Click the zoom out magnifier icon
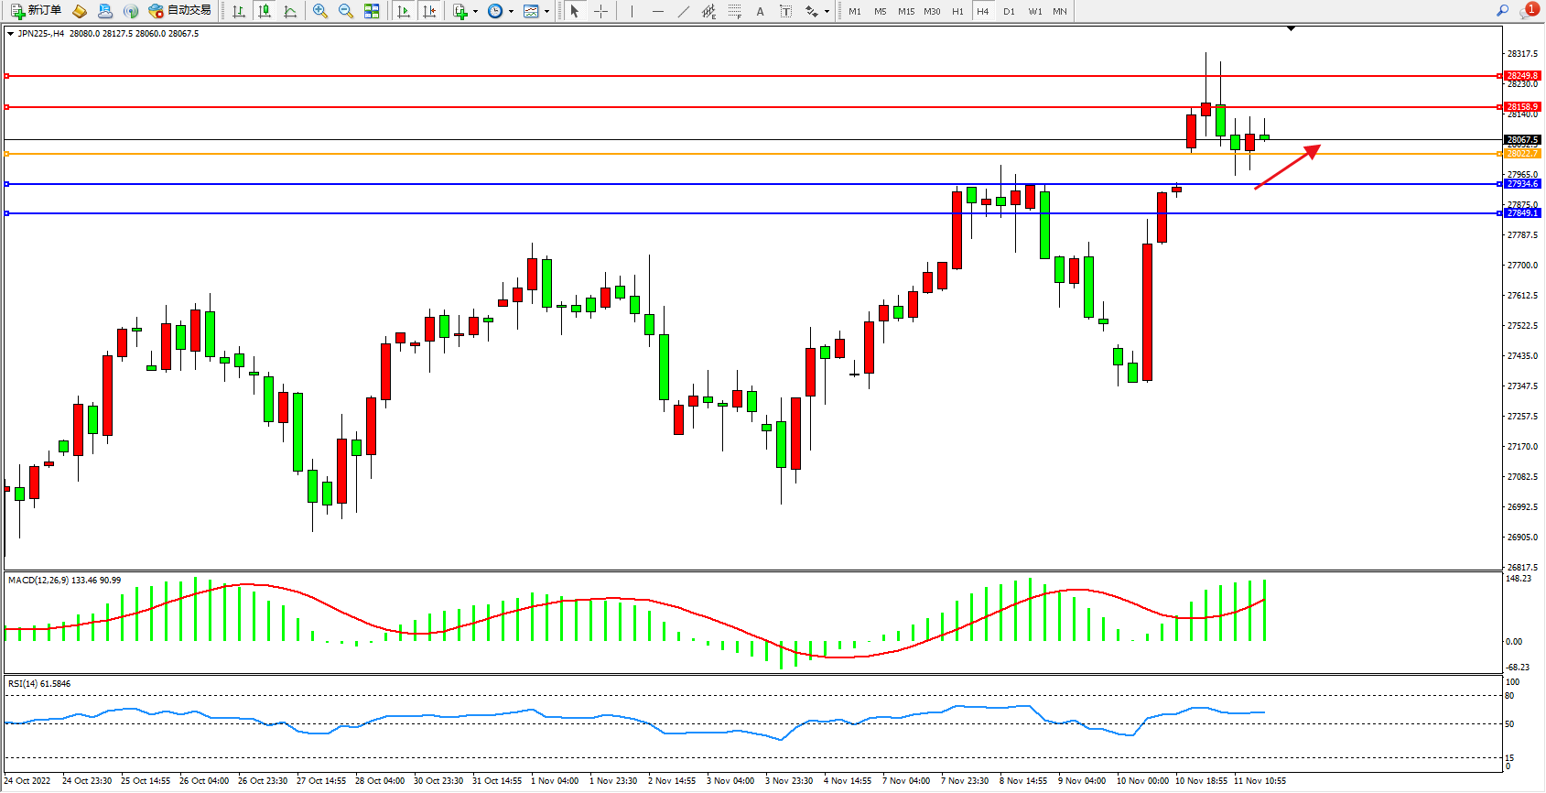 [x=346, y=11]
